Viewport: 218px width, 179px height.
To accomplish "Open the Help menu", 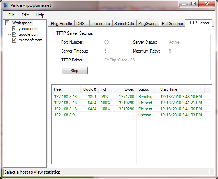I will (40, 15).
